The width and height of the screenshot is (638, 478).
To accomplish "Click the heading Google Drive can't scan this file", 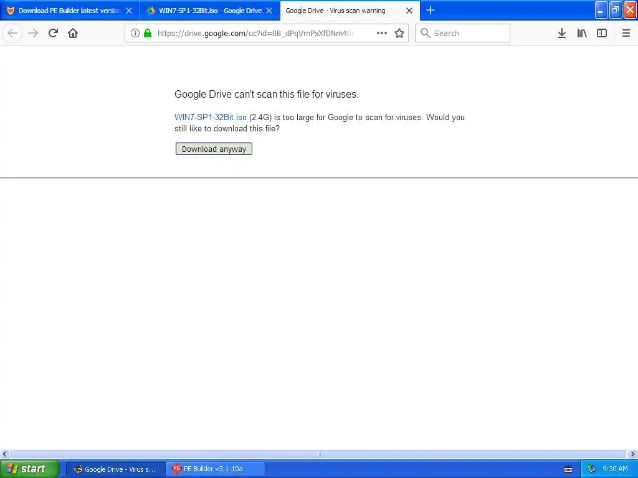I will pyautogui.click(x=267, y=95).
